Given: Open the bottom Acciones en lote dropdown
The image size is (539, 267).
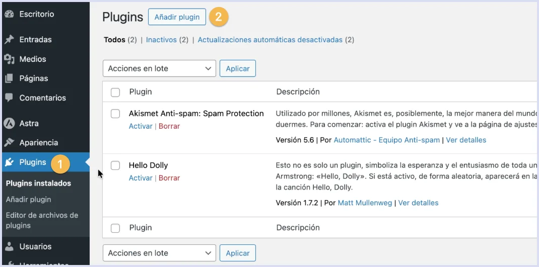Looking at the screenshot, I should 159,253.
